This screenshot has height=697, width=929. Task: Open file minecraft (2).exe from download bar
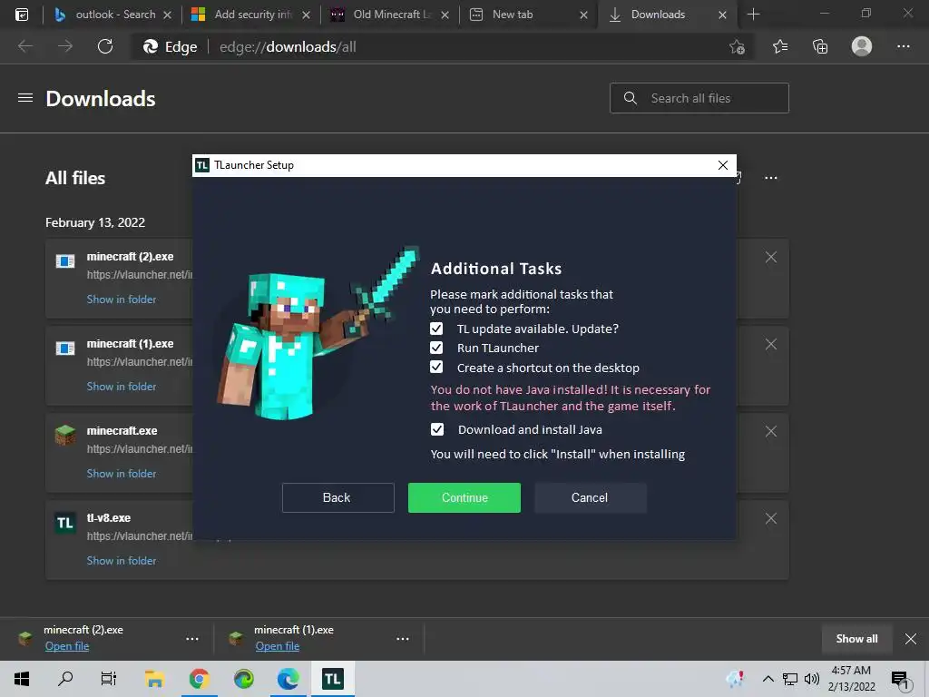(x=67, y=646)
